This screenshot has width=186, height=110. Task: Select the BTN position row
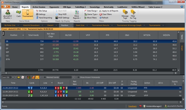tap(91, 59)
